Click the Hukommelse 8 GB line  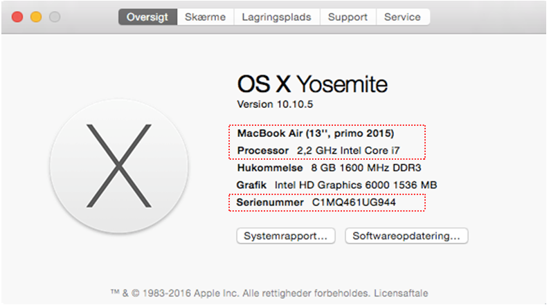click(x=329, y=168)
